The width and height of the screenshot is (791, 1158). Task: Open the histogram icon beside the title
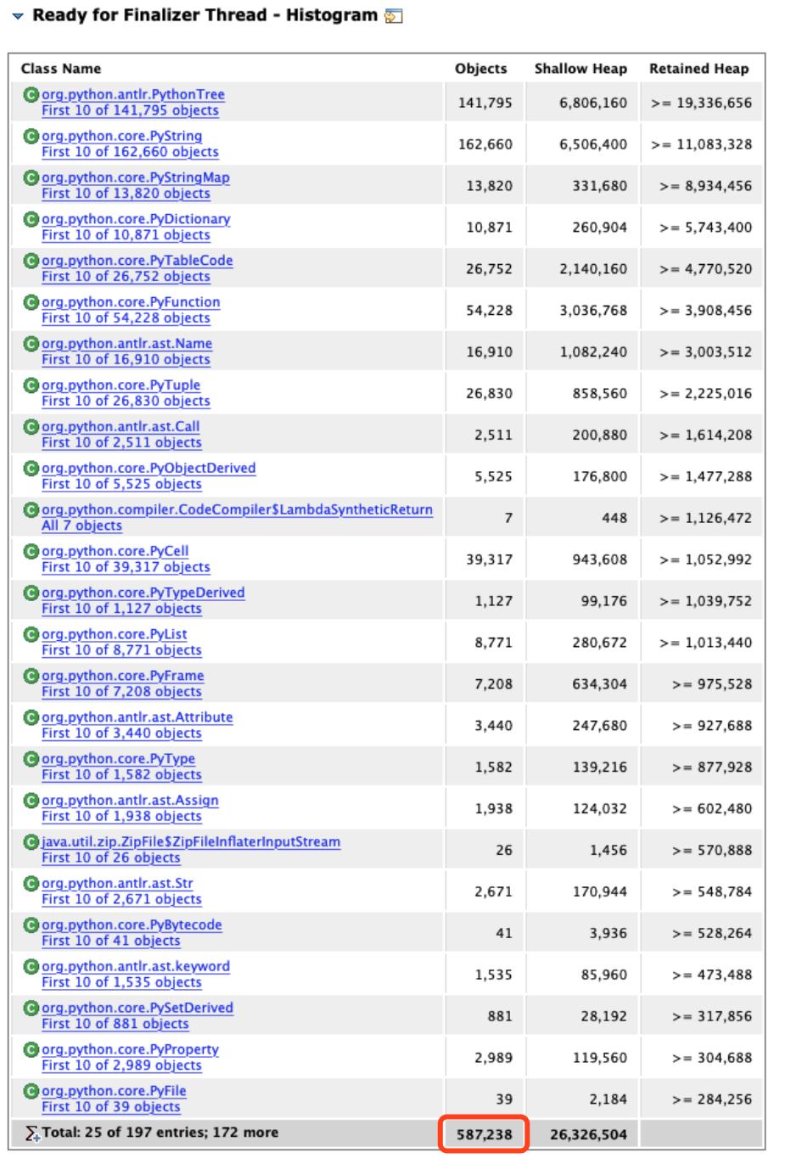[x=393, y=16]
